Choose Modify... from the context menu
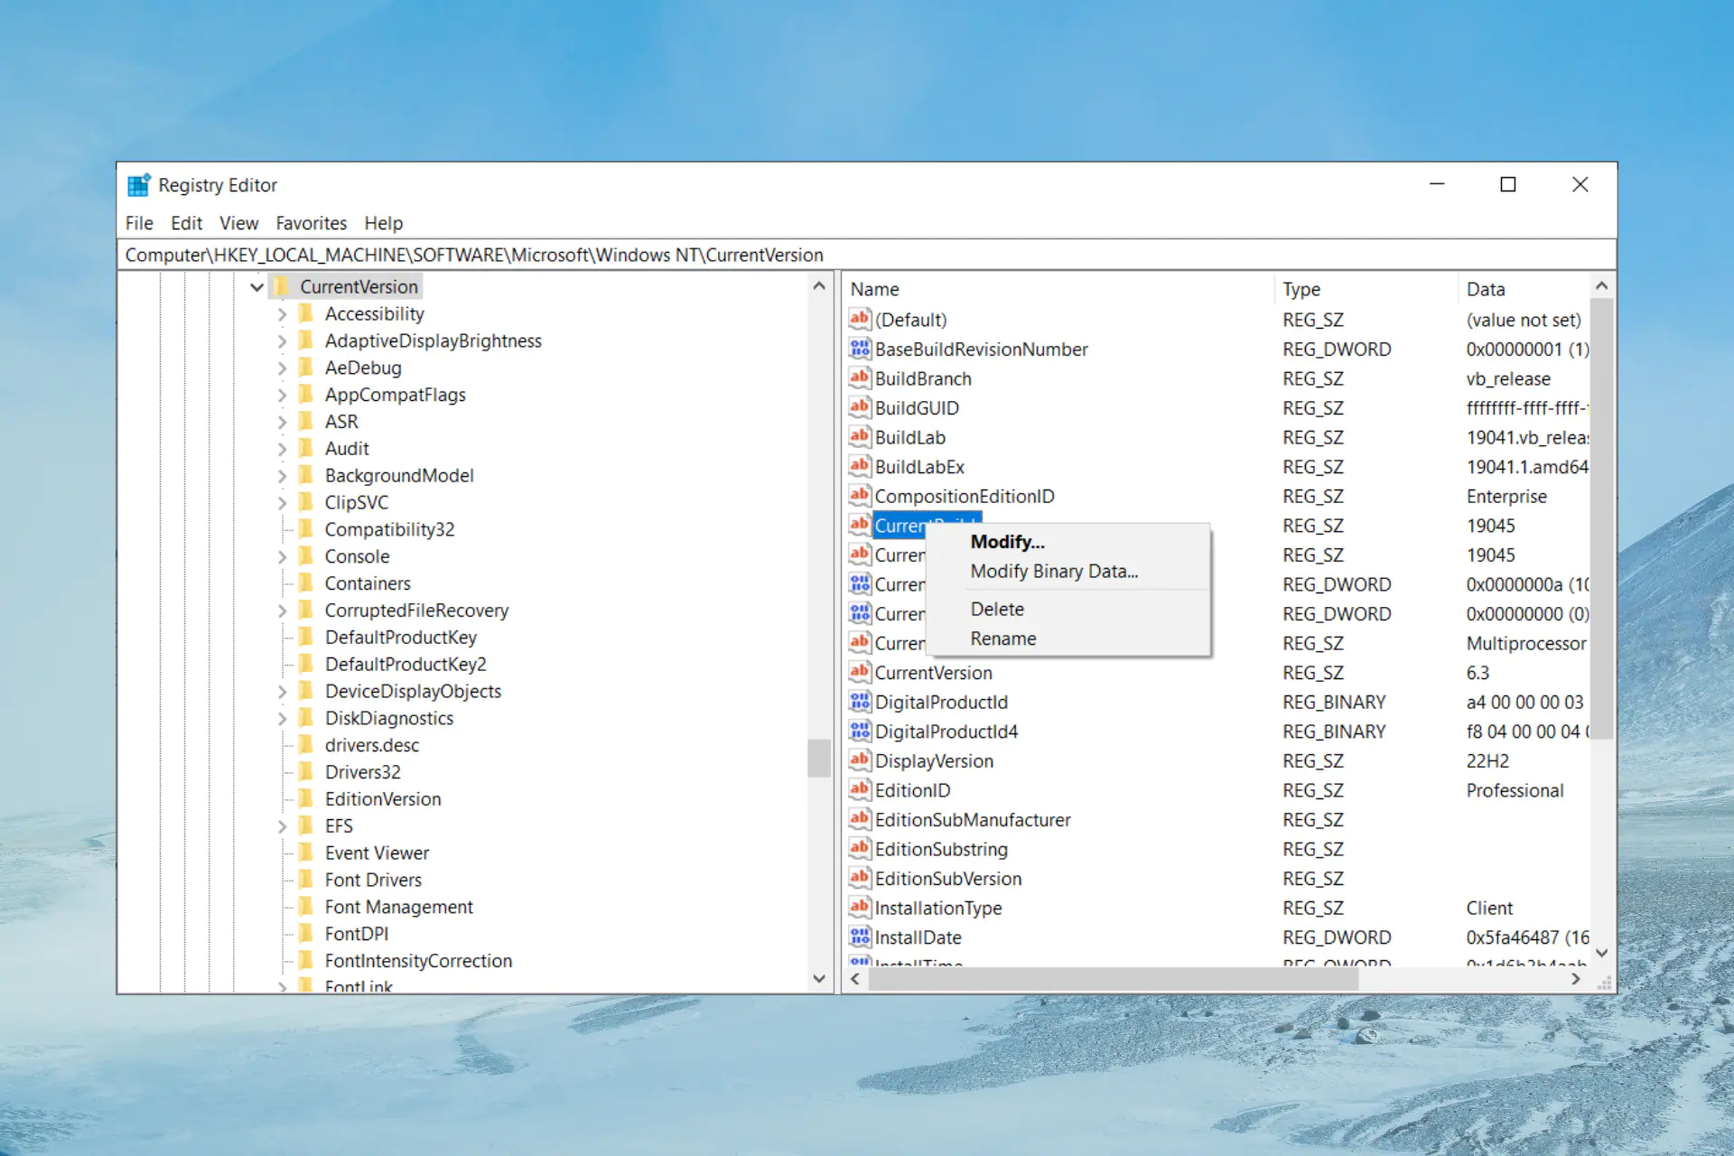The width and height of the screenshot is (1734, 1156). click(1007, 542)
